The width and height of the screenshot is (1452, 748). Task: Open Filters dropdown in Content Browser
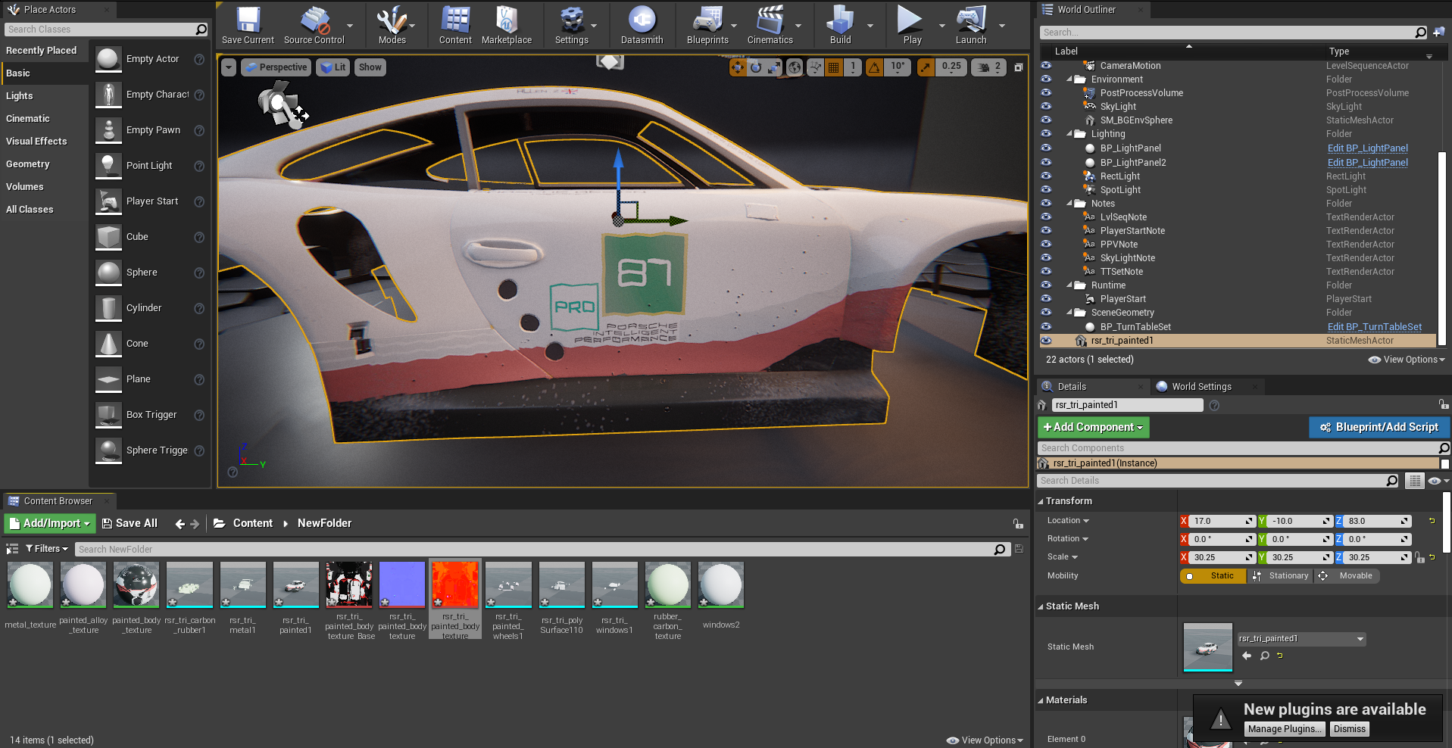pyautogui.click(x=47, y=549)
